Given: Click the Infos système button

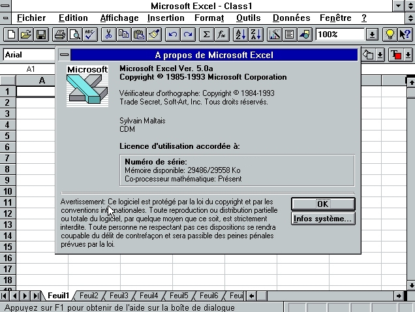Looking at the screenshot, I should 323,219.
